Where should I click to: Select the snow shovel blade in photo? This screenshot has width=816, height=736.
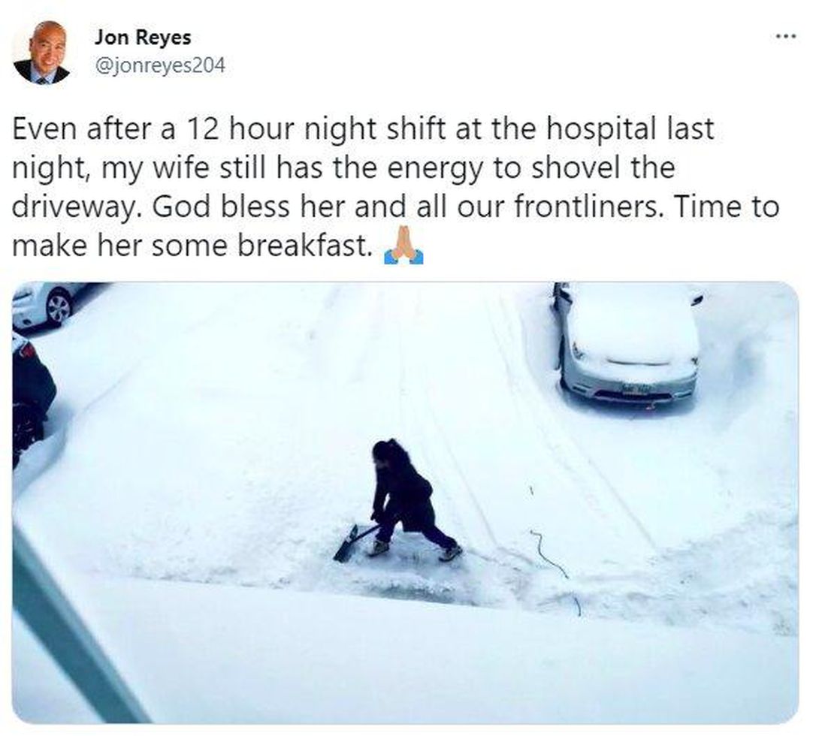point(346,544)
